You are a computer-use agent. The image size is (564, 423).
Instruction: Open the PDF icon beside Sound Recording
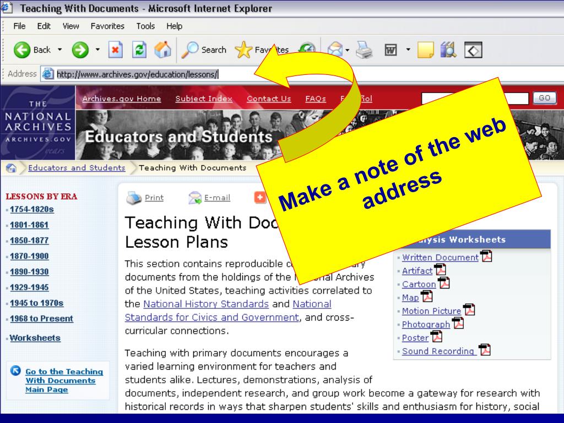pyautogui.click(x=485, y=349)
